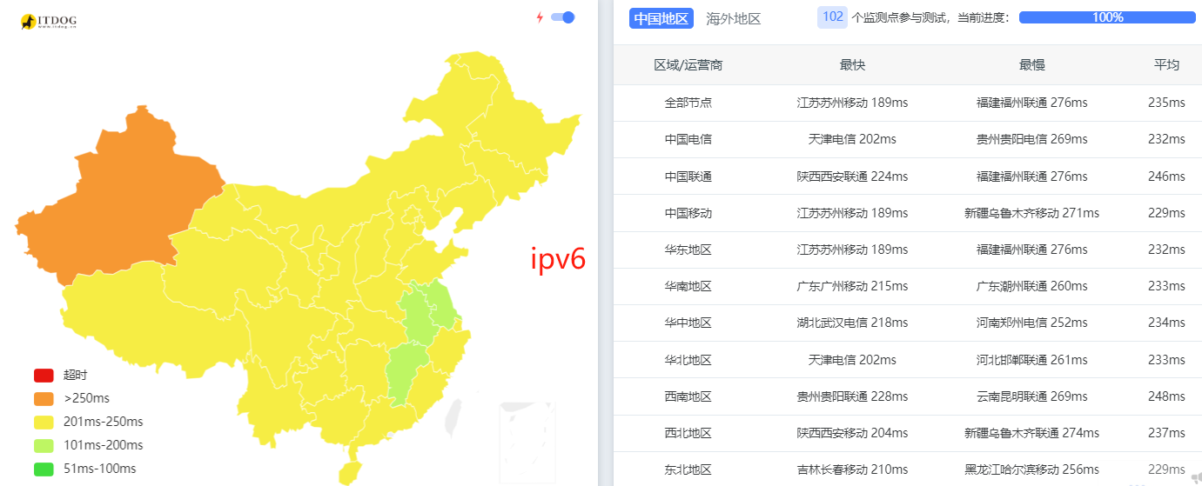Click 贵州贵阳电信 269ms cell
Screen dimensions: 1202x486
(x=1031, y=139)
